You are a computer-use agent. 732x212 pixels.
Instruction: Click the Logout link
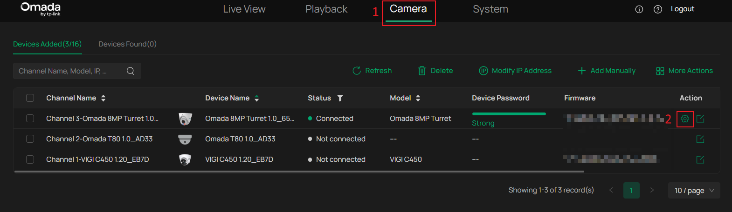coord(683,9)
